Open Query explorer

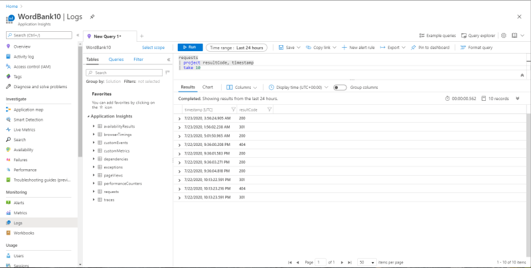tap(478, 36)
